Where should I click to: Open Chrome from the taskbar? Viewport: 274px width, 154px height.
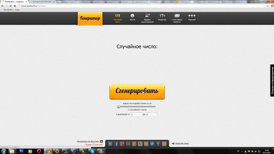48,151
